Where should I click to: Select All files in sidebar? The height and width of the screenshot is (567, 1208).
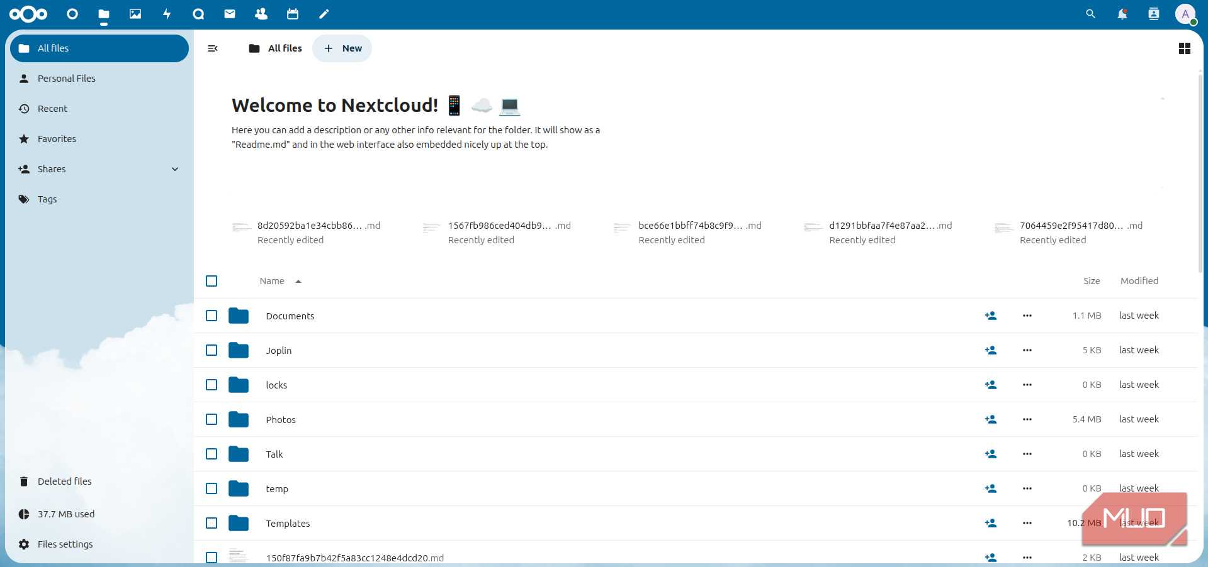click(99, 48)
